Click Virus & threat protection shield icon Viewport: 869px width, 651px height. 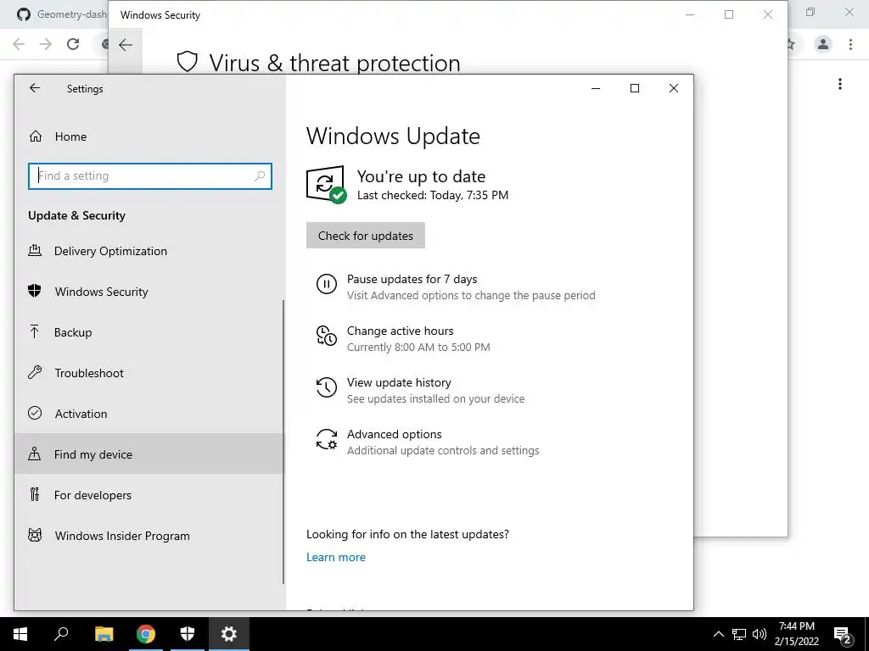188,62
